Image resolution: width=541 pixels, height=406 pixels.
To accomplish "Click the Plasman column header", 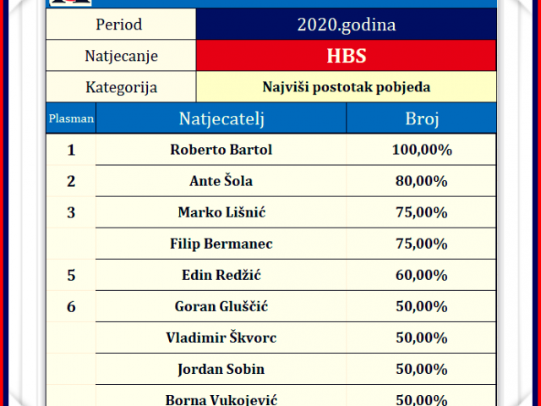I will (x=71, y=118).
